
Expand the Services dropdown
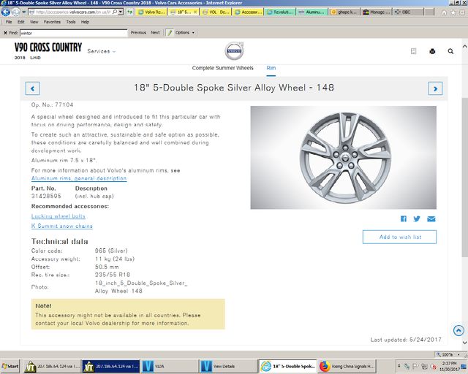coord(102,51)
